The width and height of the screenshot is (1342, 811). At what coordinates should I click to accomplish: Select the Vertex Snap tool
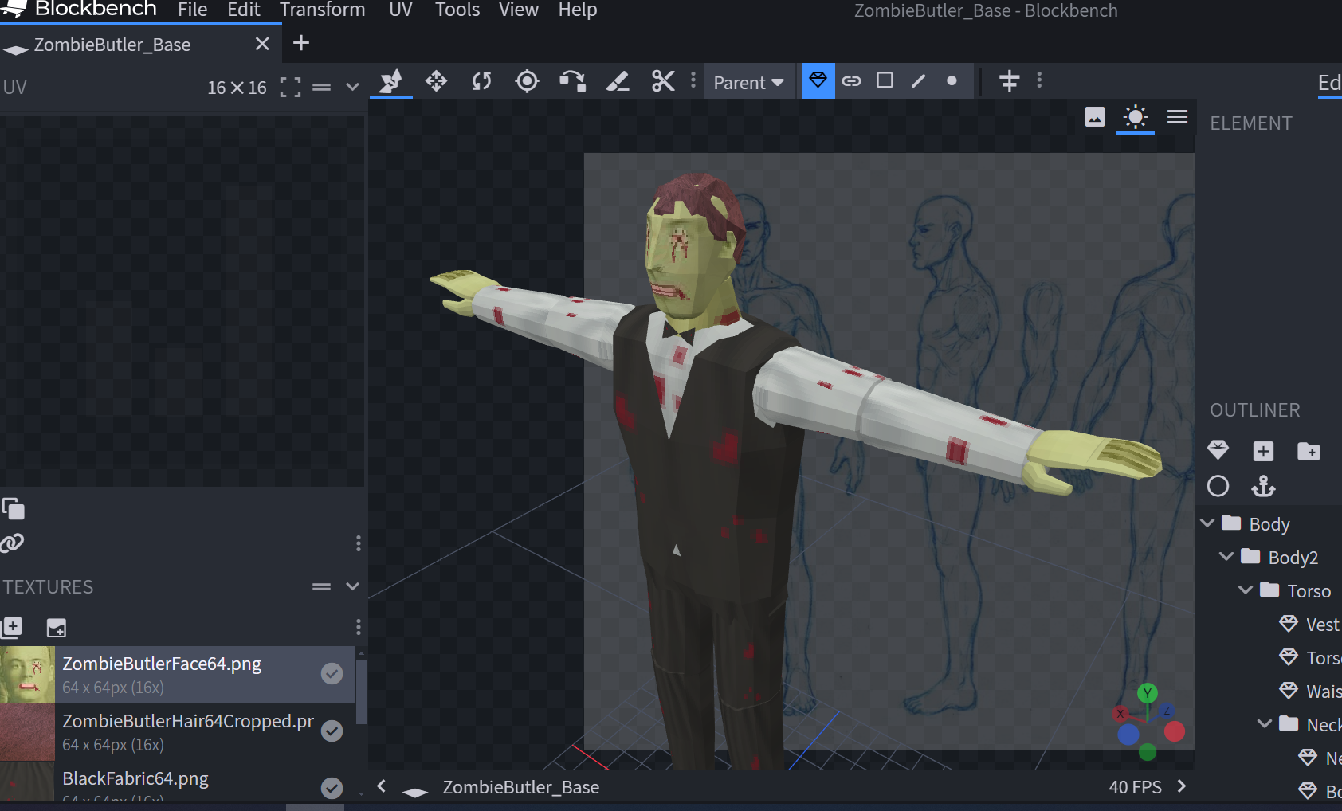572,81
